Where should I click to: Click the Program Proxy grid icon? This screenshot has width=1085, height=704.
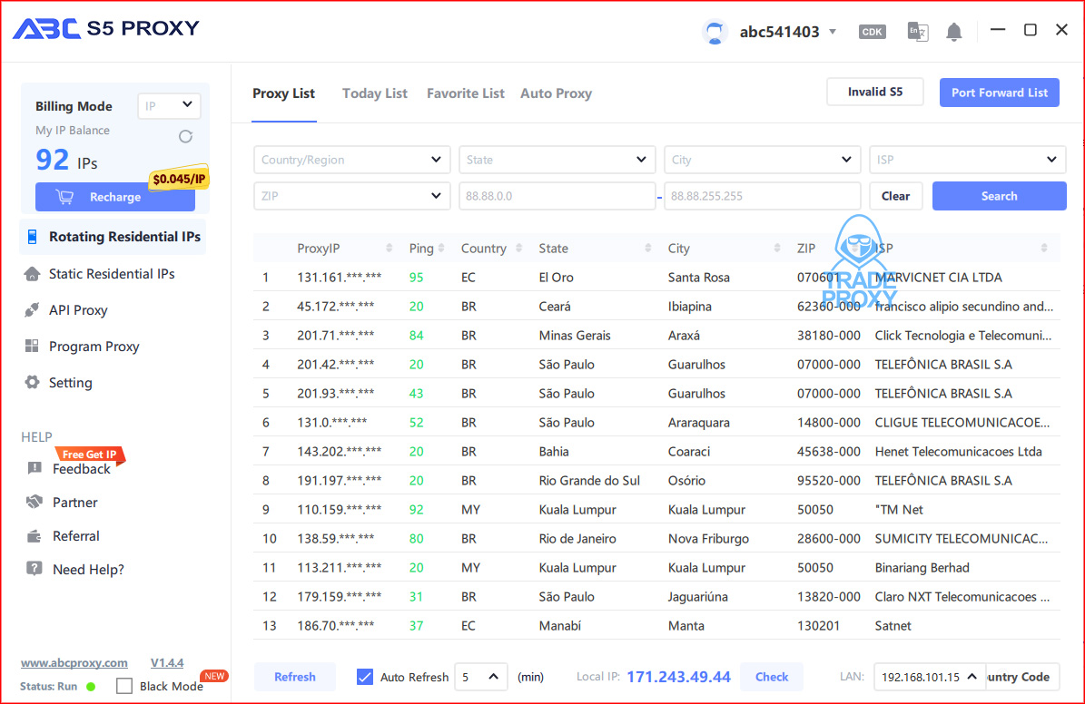pos(32,346)
